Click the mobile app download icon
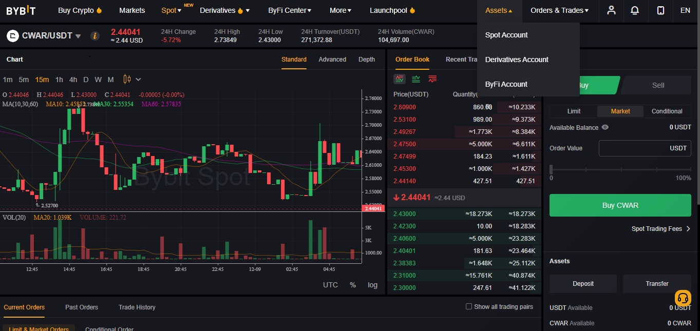The image size is (700, 331). 661,10
